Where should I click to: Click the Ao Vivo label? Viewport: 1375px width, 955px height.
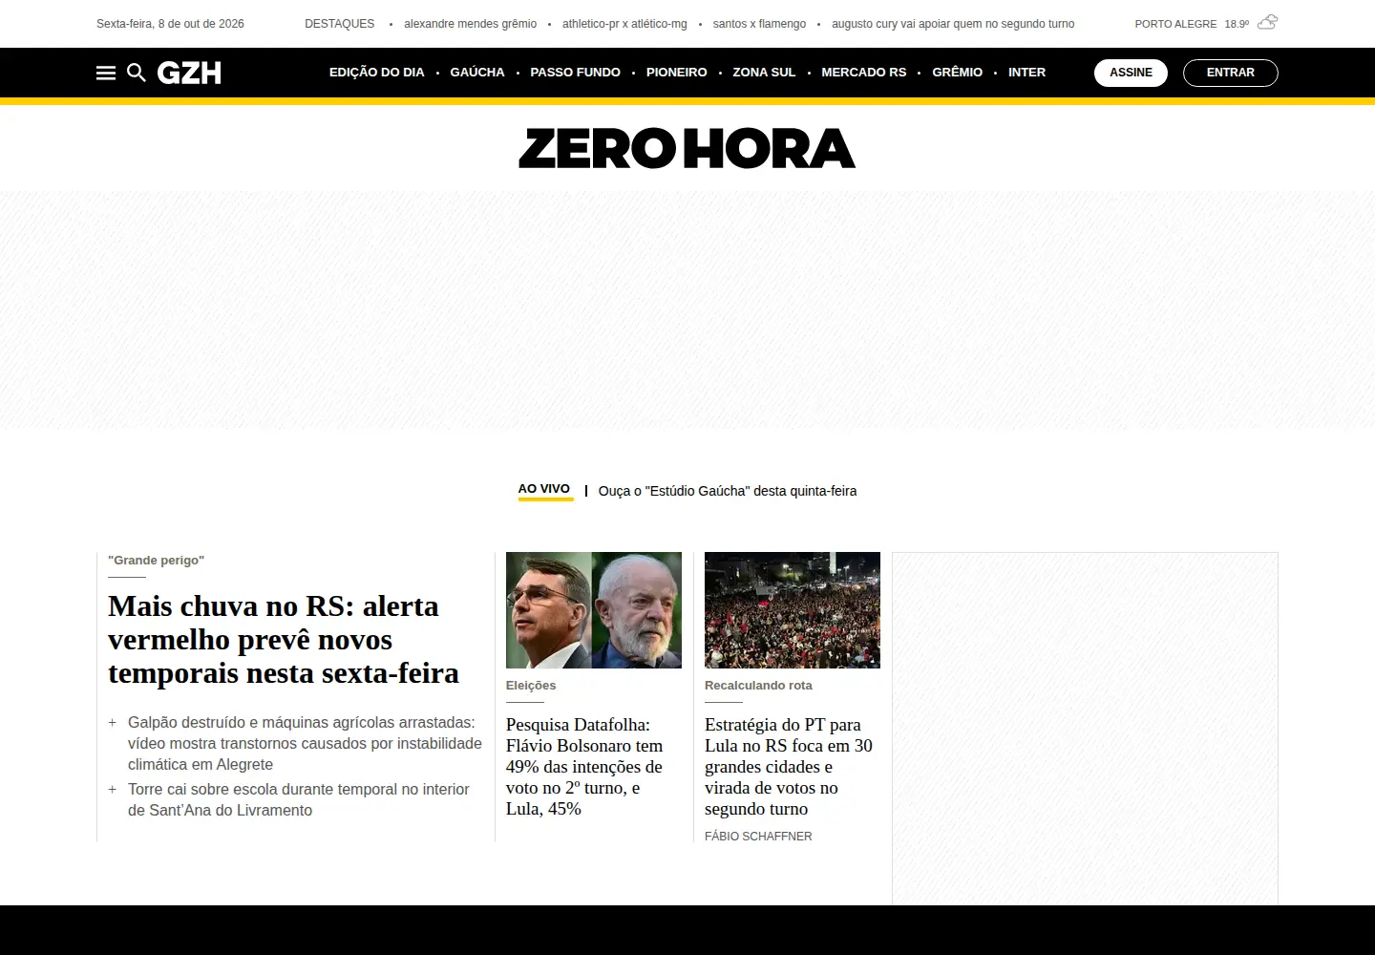[544, 489]
